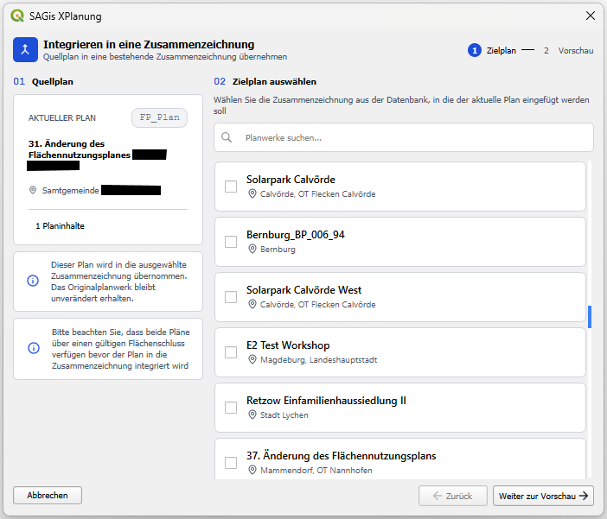Click the blue merge icon beside the heading

(x=25, y=49)
